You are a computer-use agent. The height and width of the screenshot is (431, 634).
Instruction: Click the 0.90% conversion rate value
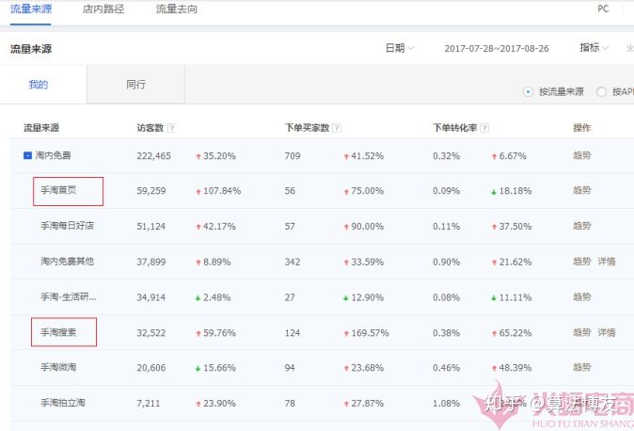click(447, 262)
